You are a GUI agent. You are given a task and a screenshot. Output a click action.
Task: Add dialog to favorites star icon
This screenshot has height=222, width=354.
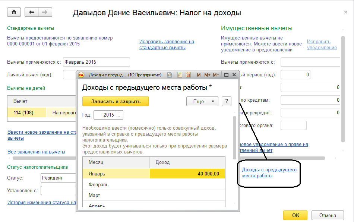170,75
